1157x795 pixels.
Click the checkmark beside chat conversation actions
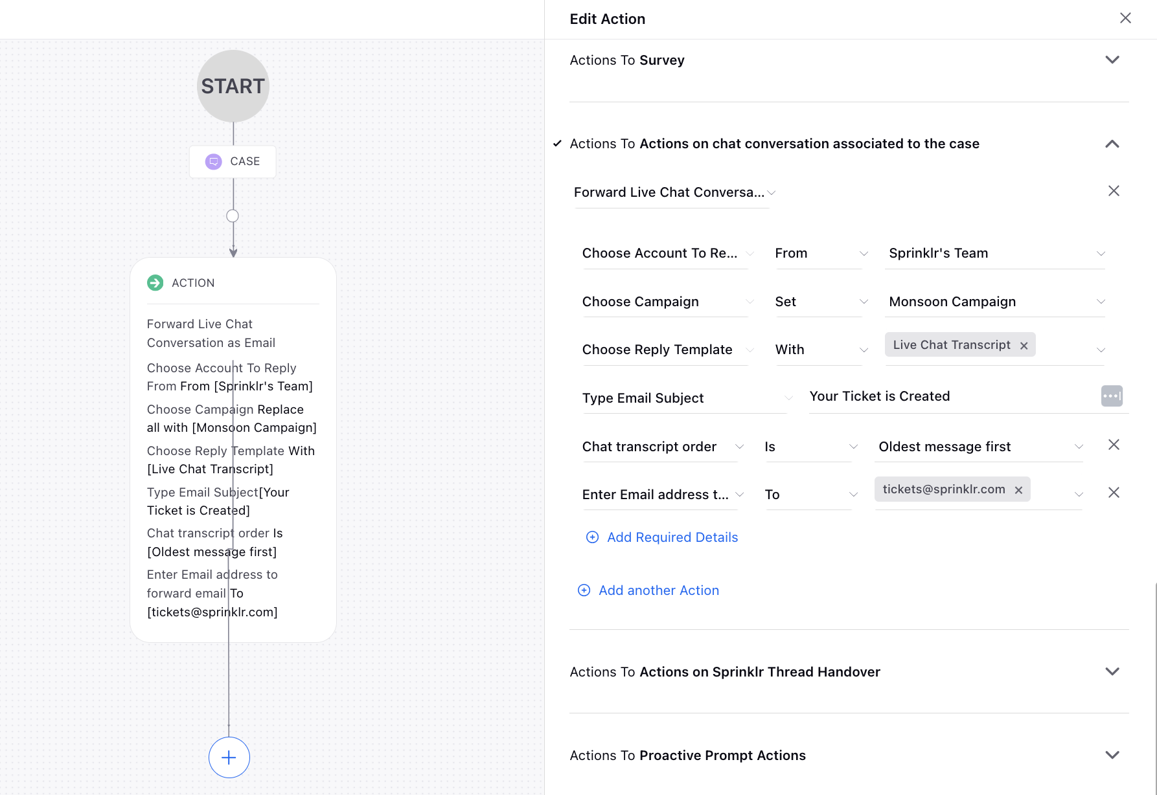(x=557, y=143)
